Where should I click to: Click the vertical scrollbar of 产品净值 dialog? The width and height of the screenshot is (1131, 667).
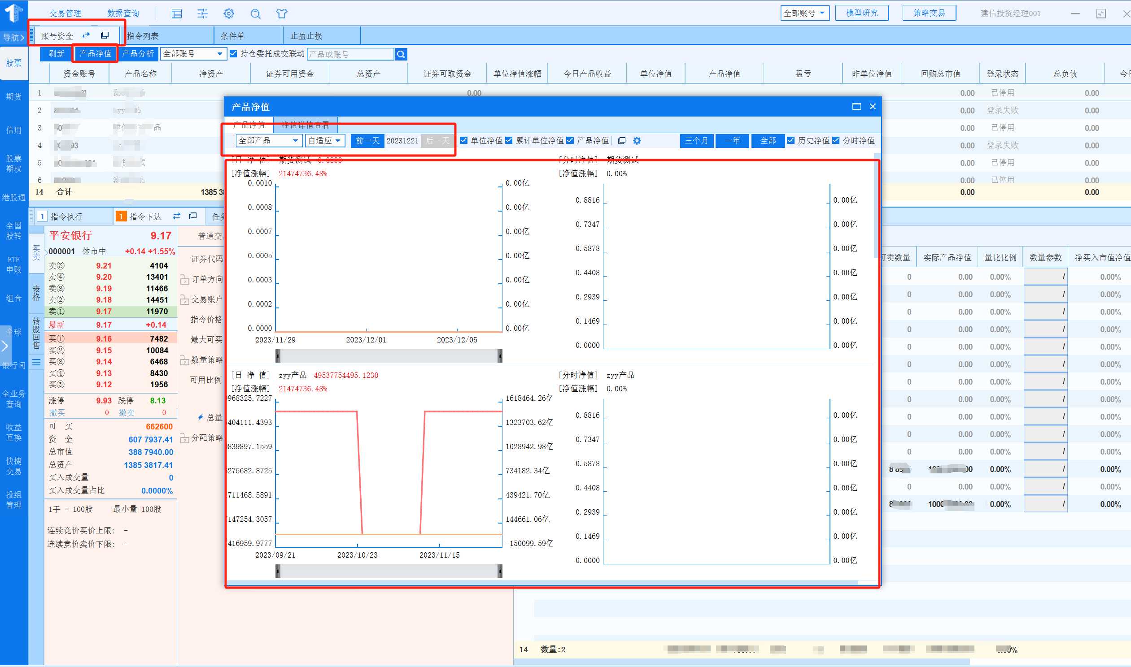[877, 206]
